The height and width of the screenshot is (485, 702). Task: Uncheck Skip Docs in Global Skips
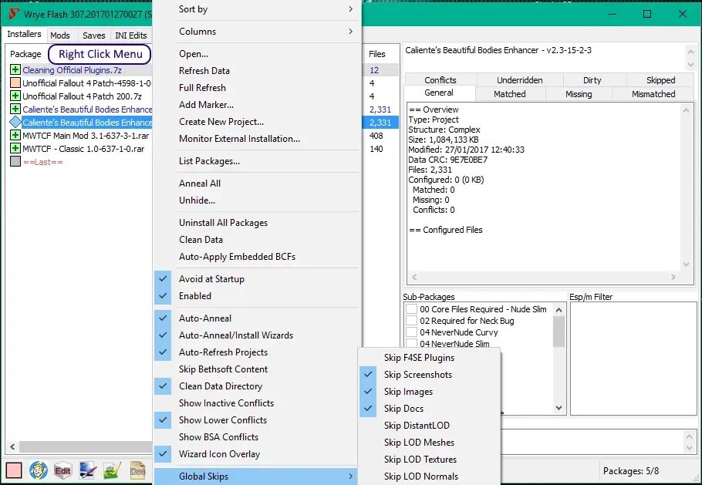[430, 409]
